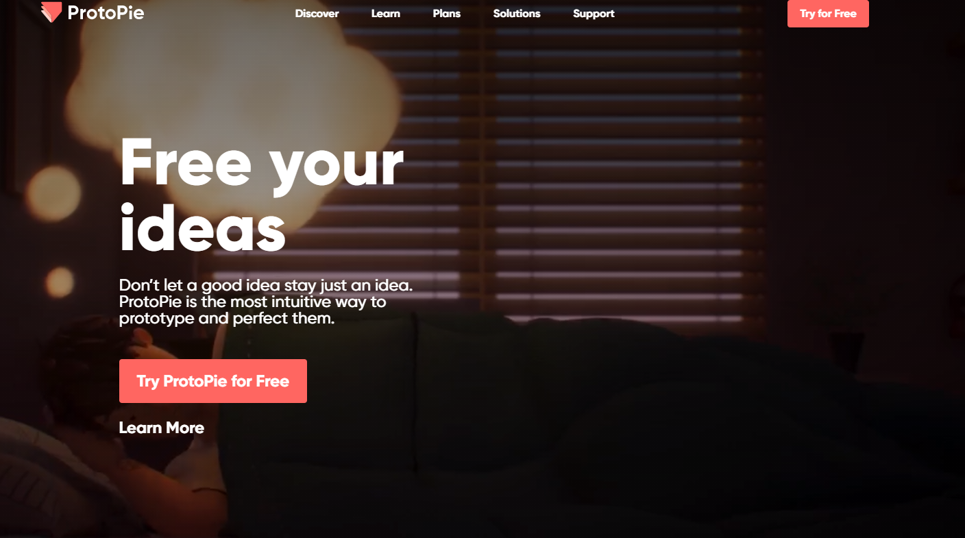Viewport: 965px width, 538px height.
Task: Click the ProtoPie logo icon
Action: click(x=51, y=12)
